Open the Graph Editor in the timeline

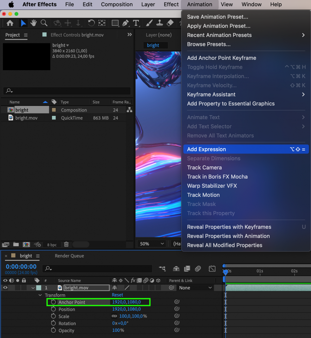coord(213,269)
